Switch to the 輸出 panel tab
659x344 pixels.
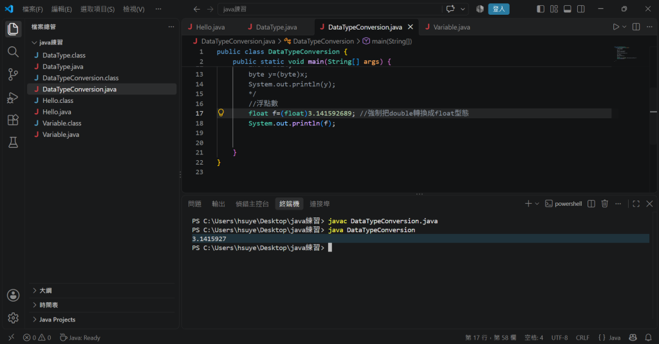point(219,204)
